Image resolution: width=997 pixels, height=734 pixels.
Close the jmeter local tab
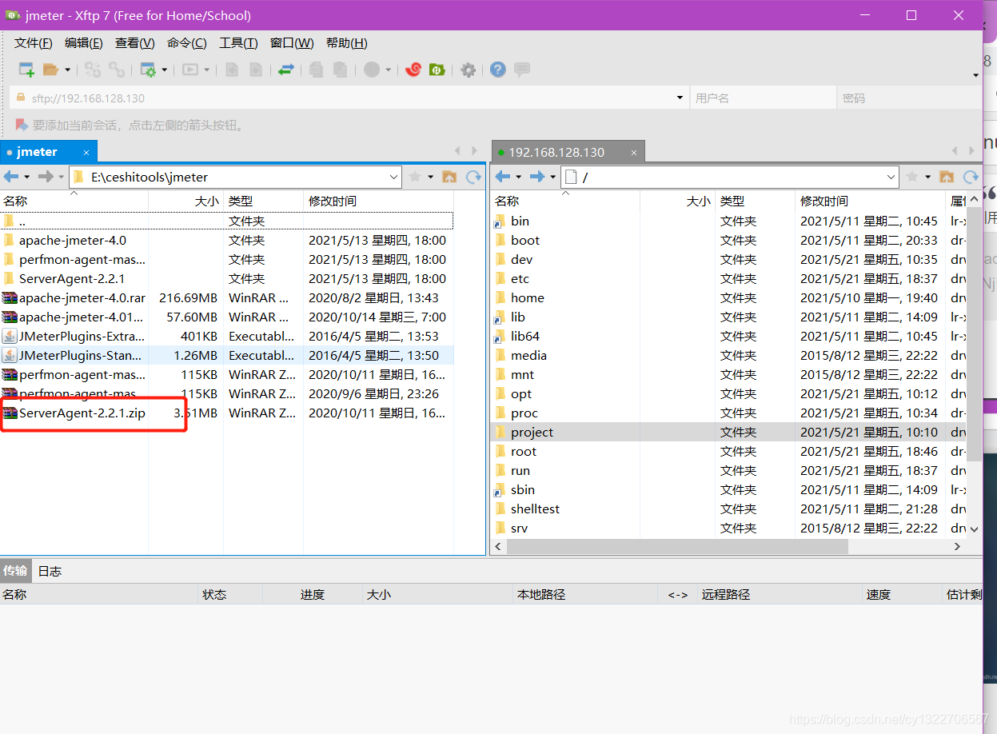[x=86, y=152]
